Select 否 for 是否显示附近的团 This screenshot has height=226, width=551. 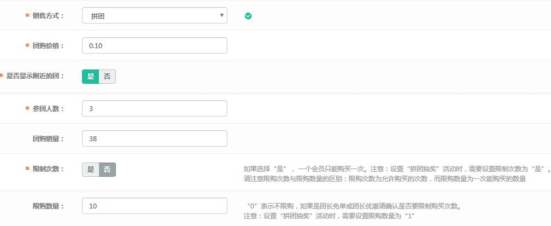(x=107, y=77)
